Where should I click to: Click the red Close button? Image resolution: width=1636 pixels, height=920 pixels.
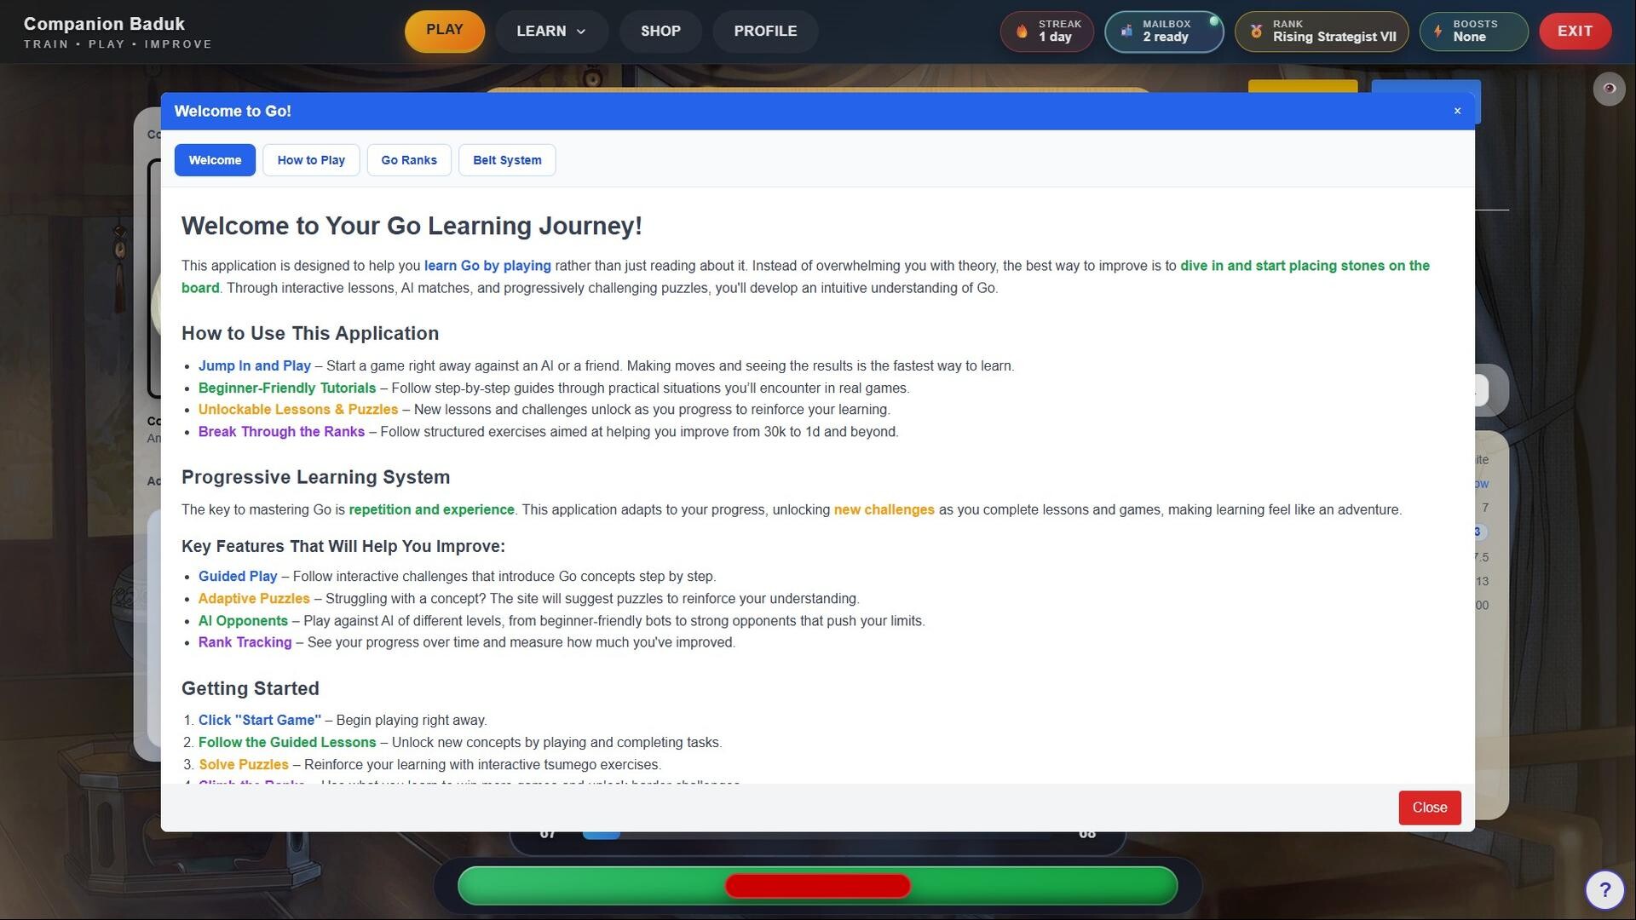[1430, 808]
